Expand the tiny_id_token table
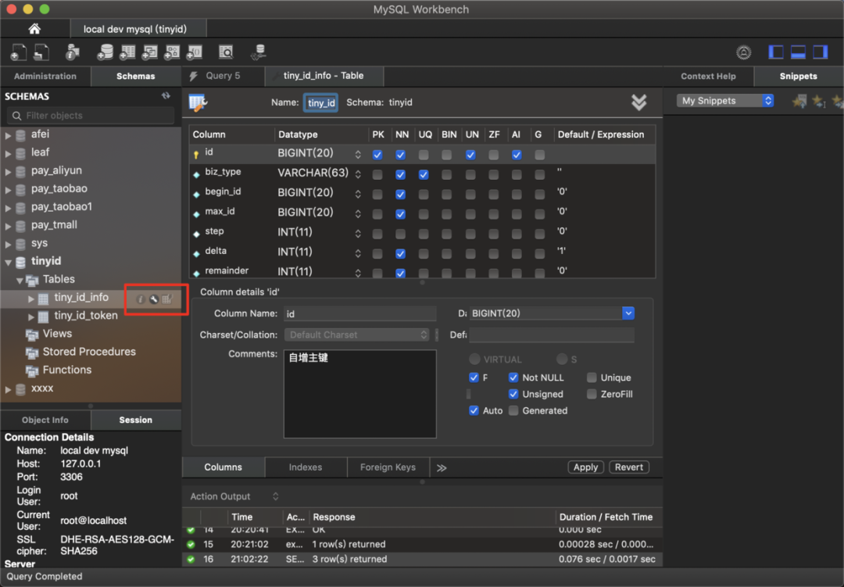Viewport: 844px width, 587px height. [x=30, y=317]
